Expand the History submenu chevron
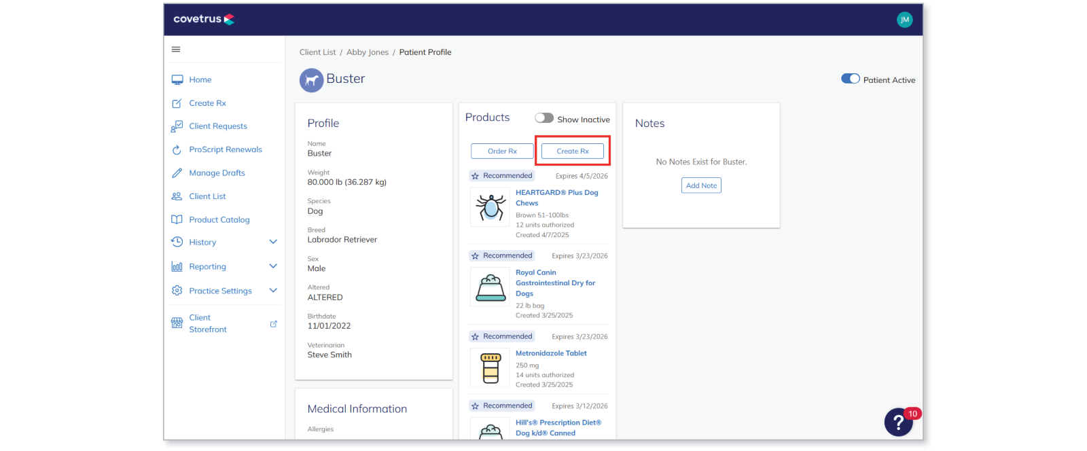 click(x=273, y=242)
